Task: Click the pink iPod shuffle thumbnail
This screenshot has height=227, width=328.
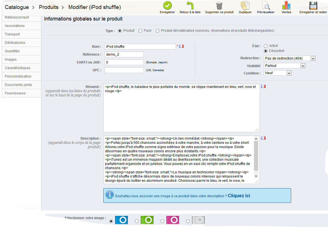Action: [x=173, y=220]
